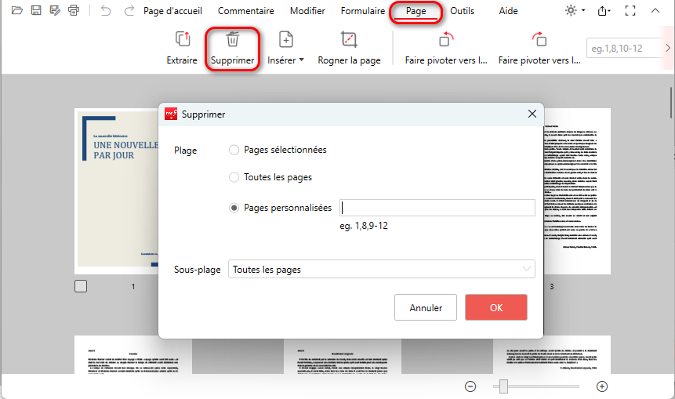Rotate pages right (clockwise) tool
This screenshot has width=675, height=399.
coord(539,48)
